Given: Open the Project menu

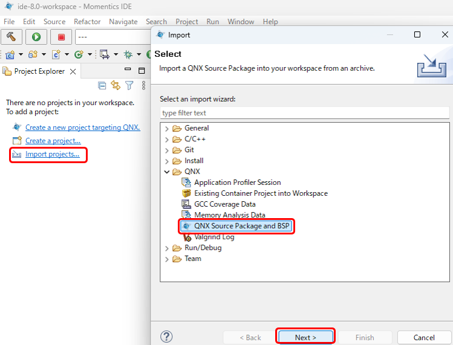Looking at the screenshot, I should pos(187,22).
